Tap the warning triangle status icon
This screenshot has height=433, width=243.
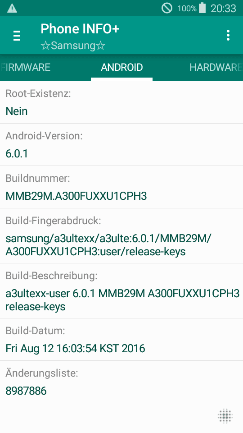pos(12,9)
